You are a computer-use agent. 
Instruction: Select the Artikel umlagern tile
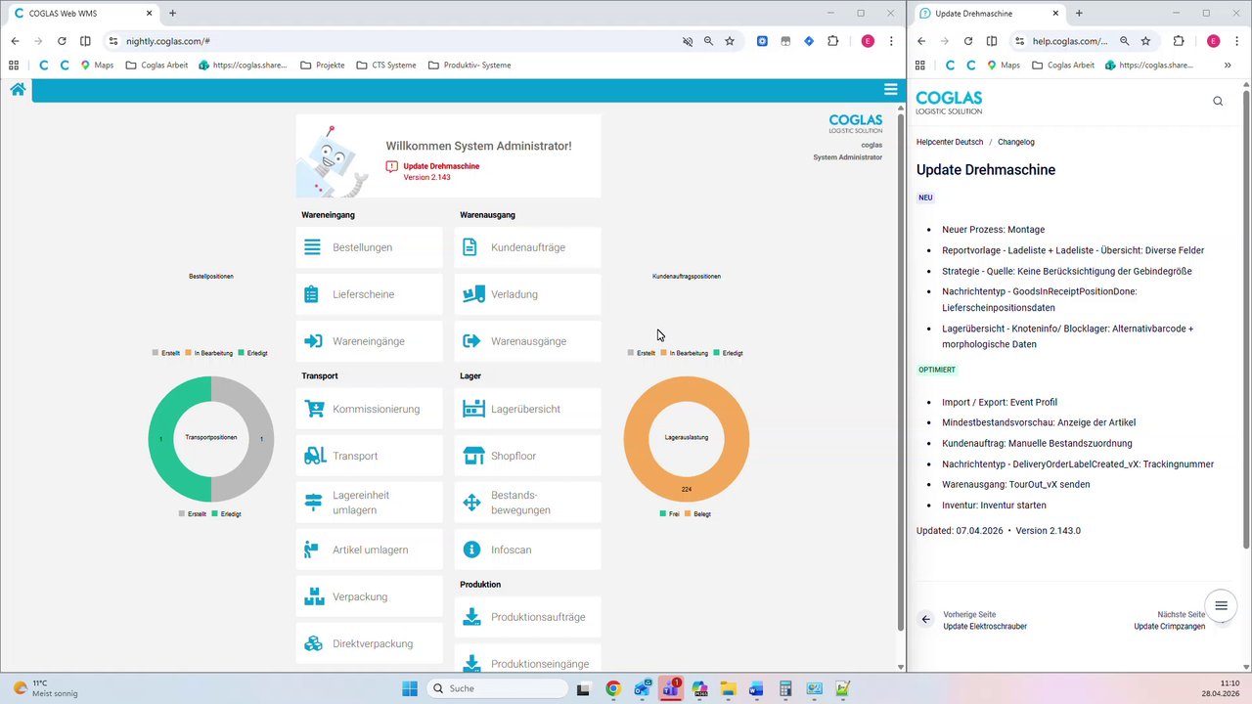[x=369, y=550]
